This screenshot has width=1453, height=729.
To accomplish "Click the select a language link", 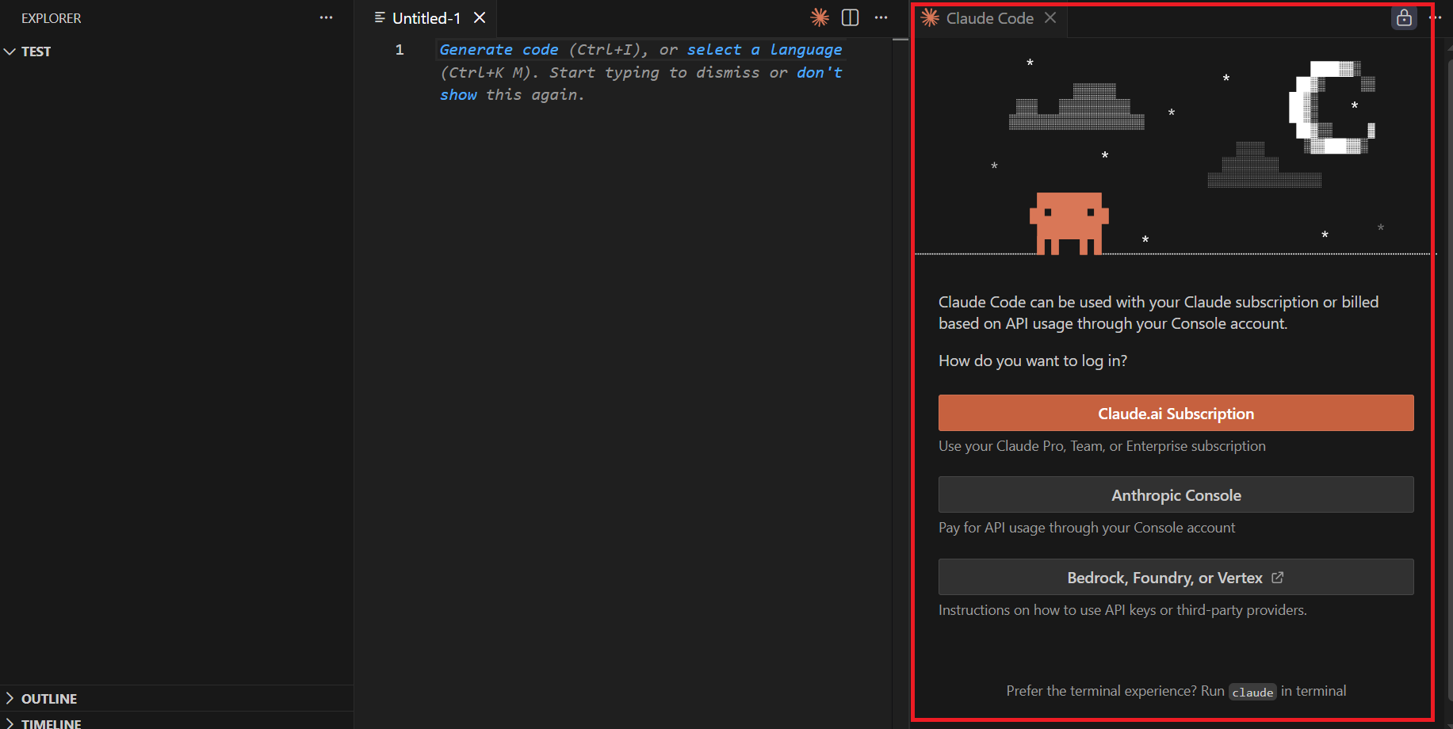I will (764, 49).
